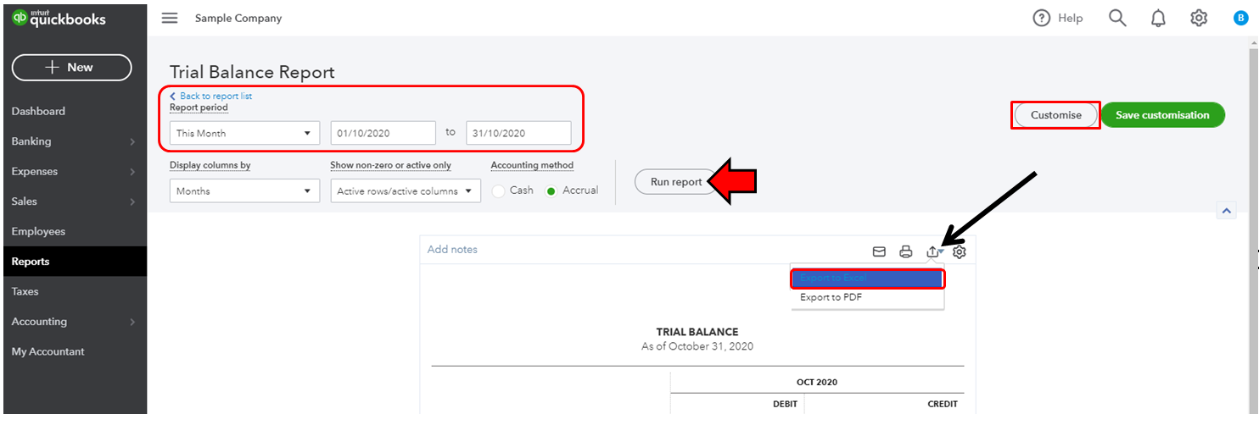
Task: Click the start date field 01/10/2020
Action: click(x=383, y=133)
